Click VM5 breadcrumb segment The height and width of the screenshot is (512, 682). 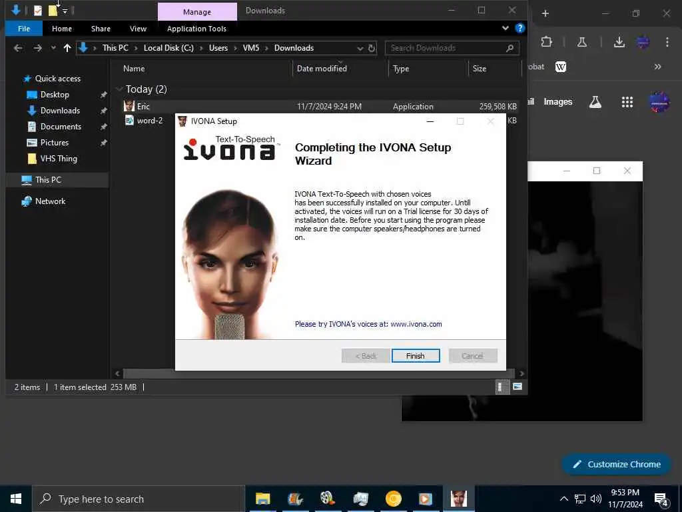click(251, 48)
